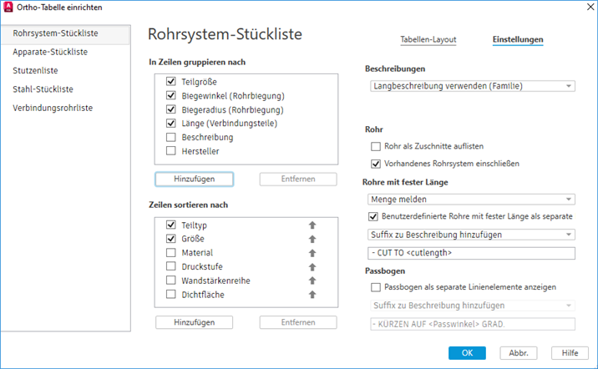598x369 pixels.
Task: Open the Beschreibungen Langbeschreibung dropdown
Action: pyautogui.click(x=471, y=85)
